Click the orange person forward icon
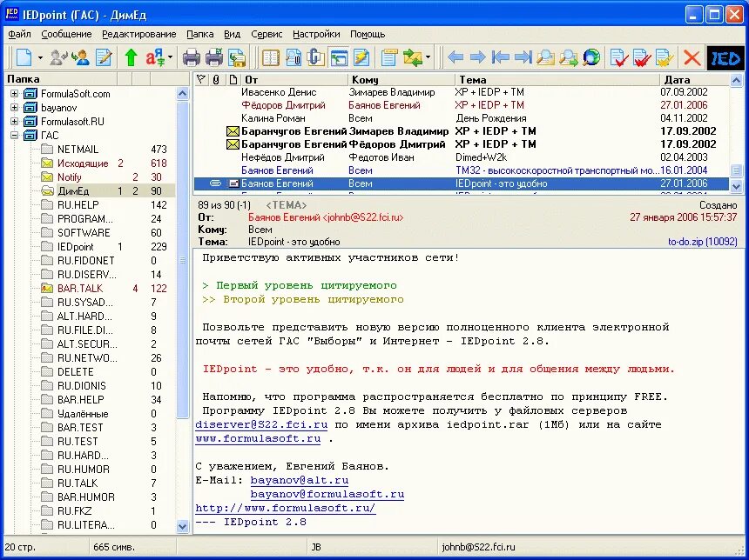 [x=81, y=57]
